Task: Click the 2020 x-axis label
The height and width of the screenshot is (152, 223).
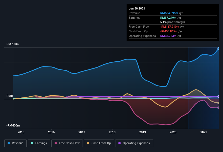Action: pyautogui.click(x=173, y=132)
